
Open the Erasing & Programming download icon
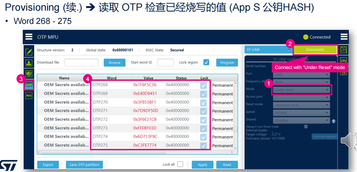(29, 63)
